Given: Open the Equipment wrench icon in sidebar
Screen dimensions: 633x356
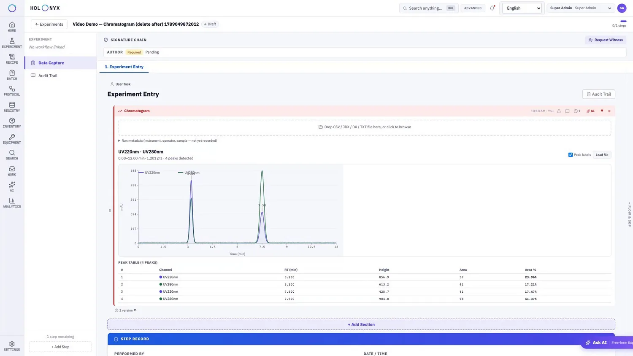Looking at the screenshot, I should tap(12, 137).
